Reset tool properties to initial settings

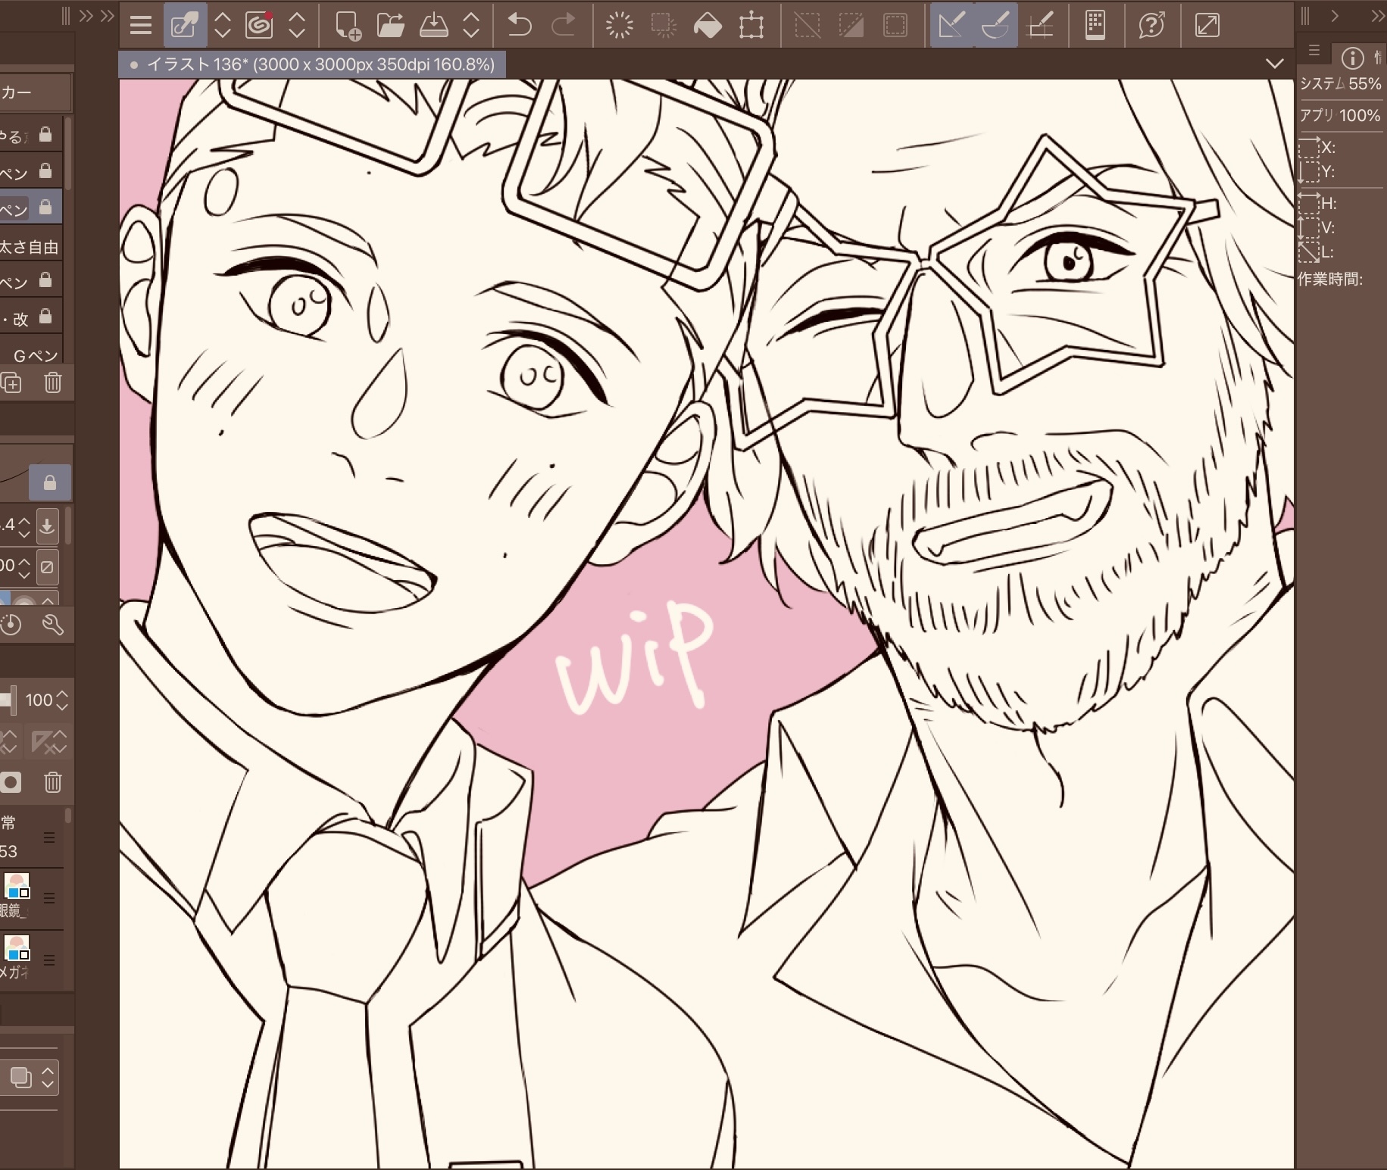click(x=11, y=625)
